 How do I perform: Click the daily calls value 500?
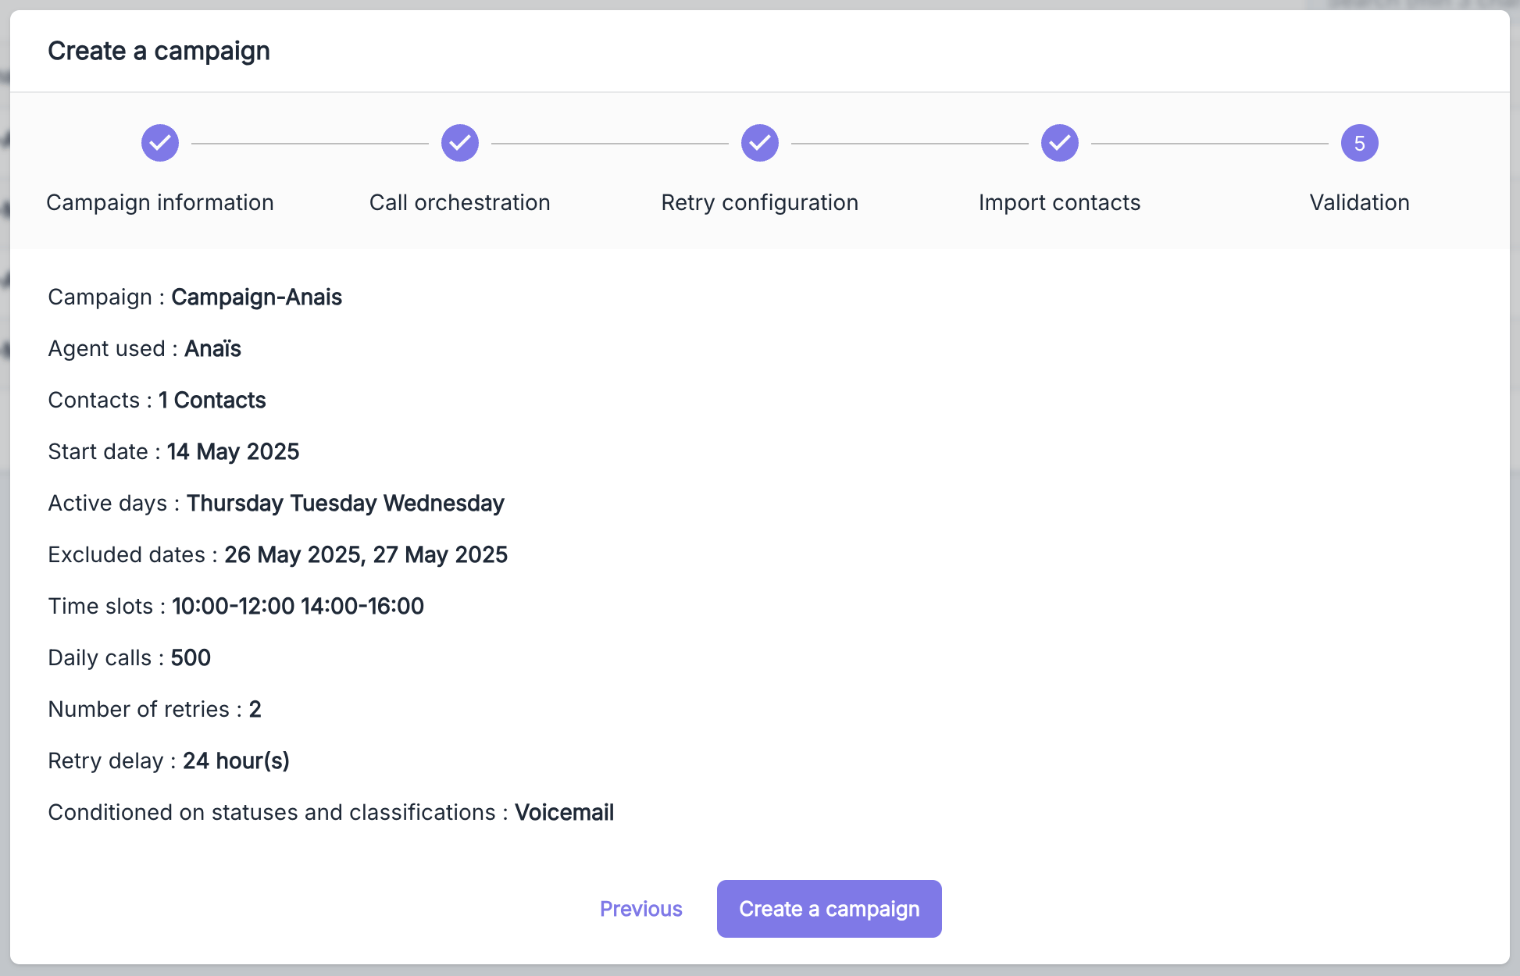[191, 657]
